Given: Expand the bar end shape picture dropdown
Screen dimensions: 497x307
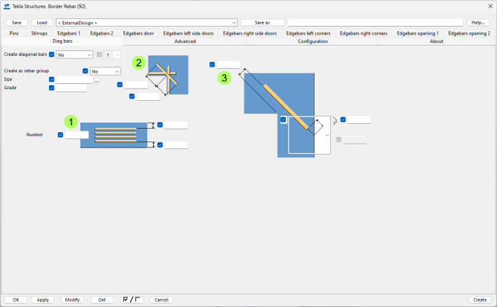Looking at the screenshot, I should pyautogui.click(x=327, y=135).
